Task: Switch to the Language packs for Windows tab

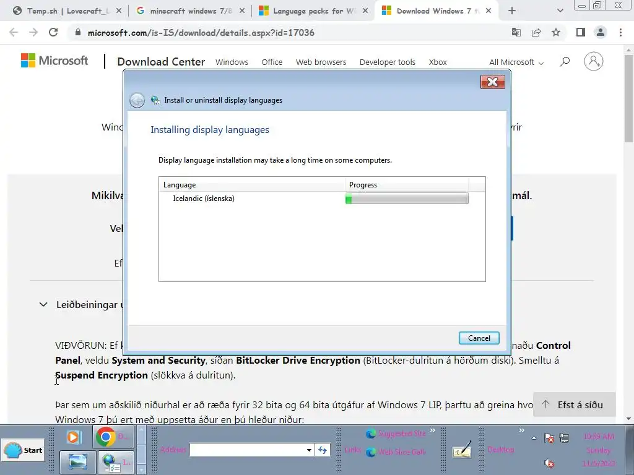Action: (313, 11)
